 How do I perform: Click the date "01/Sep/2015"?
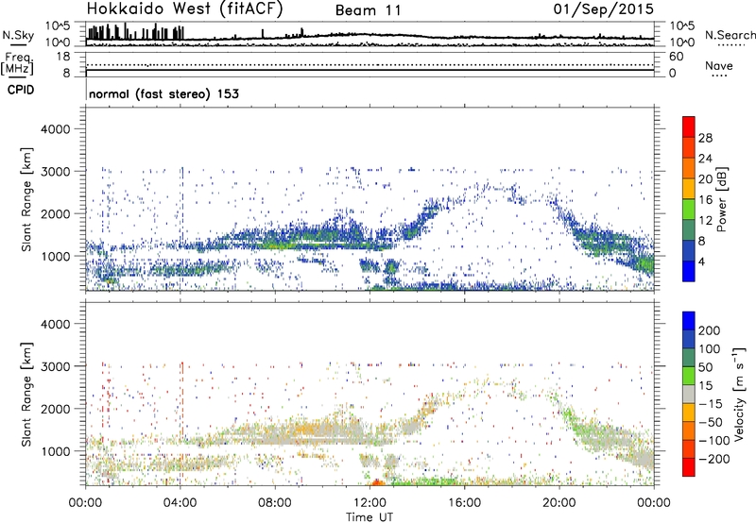(x=604, y=9)
